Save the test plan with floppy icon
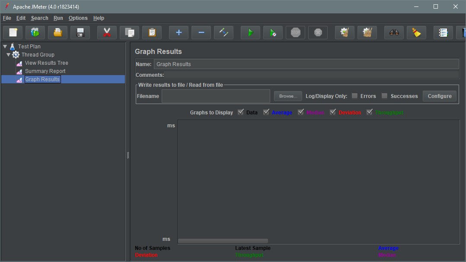Screen dimensions: 466x262 click(x=80, y=32)
